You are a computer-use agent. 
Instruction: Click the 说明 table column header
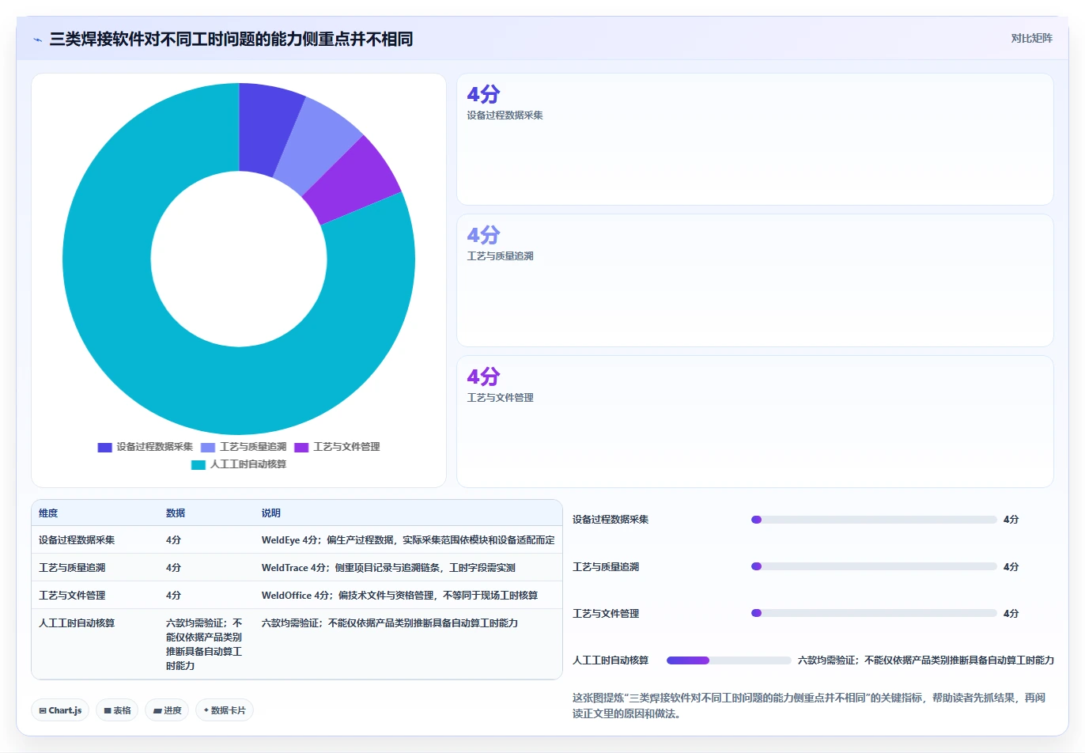coord(271,513)
